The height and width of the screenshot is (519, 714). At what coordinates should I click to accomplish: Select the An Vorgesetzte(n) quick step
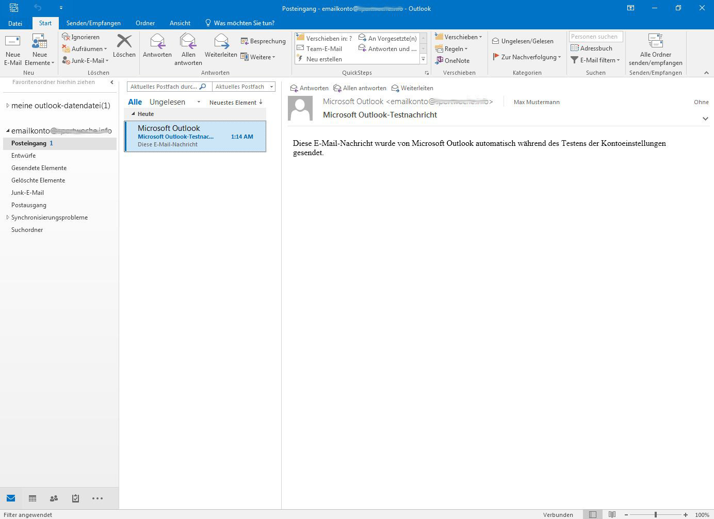pyautogui.click(x=387, y=38)
